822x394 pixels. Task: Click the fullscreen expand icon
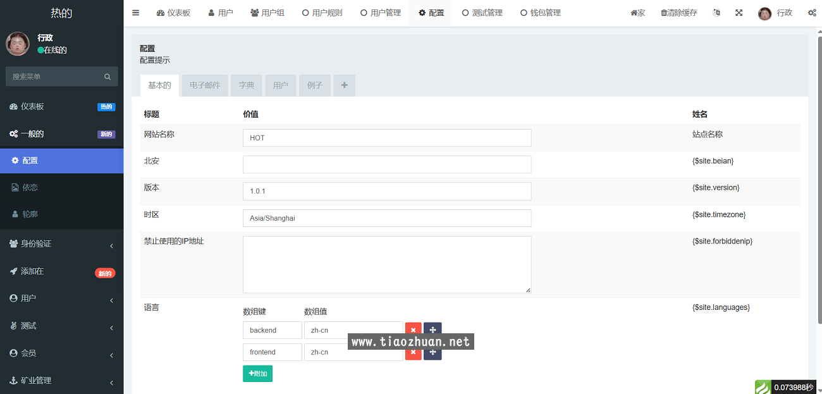[x=739, y=13]
